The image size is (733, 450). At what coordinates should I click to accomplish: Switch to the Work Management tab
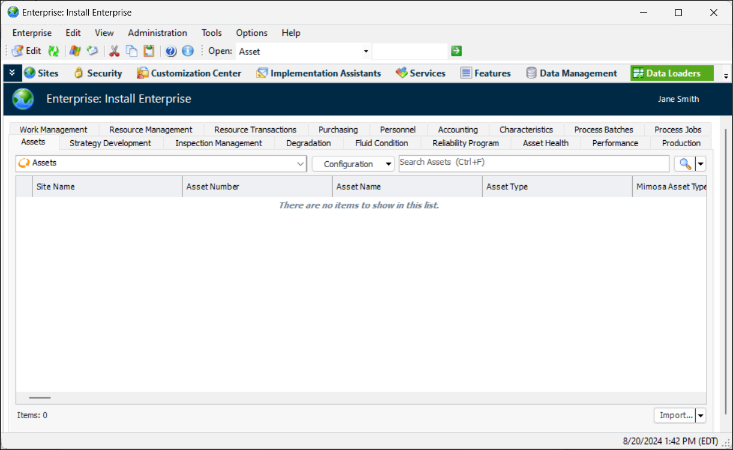click(x=53, y=129)
